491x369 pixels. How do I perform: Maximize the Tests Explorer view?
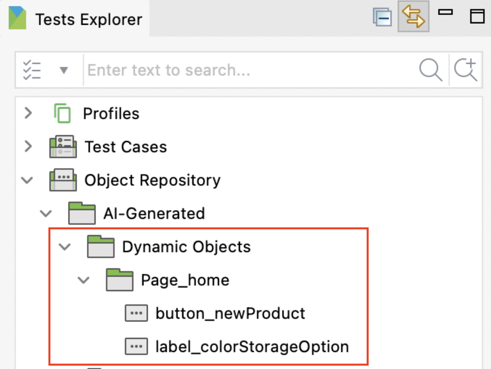[478, 17]
